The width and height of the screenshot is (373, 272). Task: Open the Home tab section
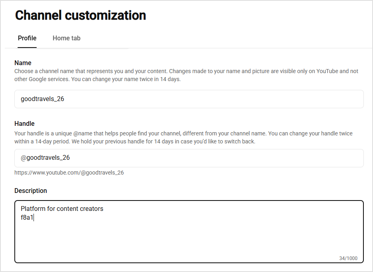click(x=66, y=38)
